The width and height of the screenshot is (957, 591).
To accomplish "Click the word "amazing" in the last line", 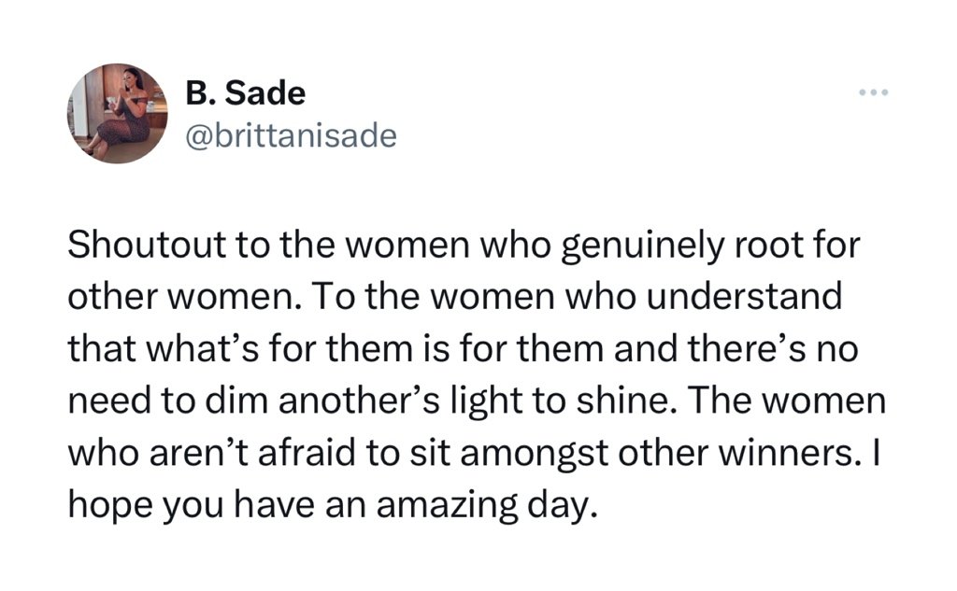I will coord(447,508).
